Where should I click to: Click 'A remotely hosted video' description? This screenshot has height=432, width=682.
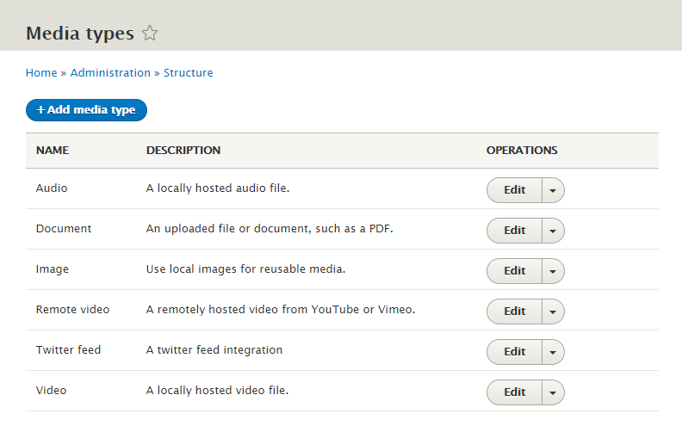point(281,310)
